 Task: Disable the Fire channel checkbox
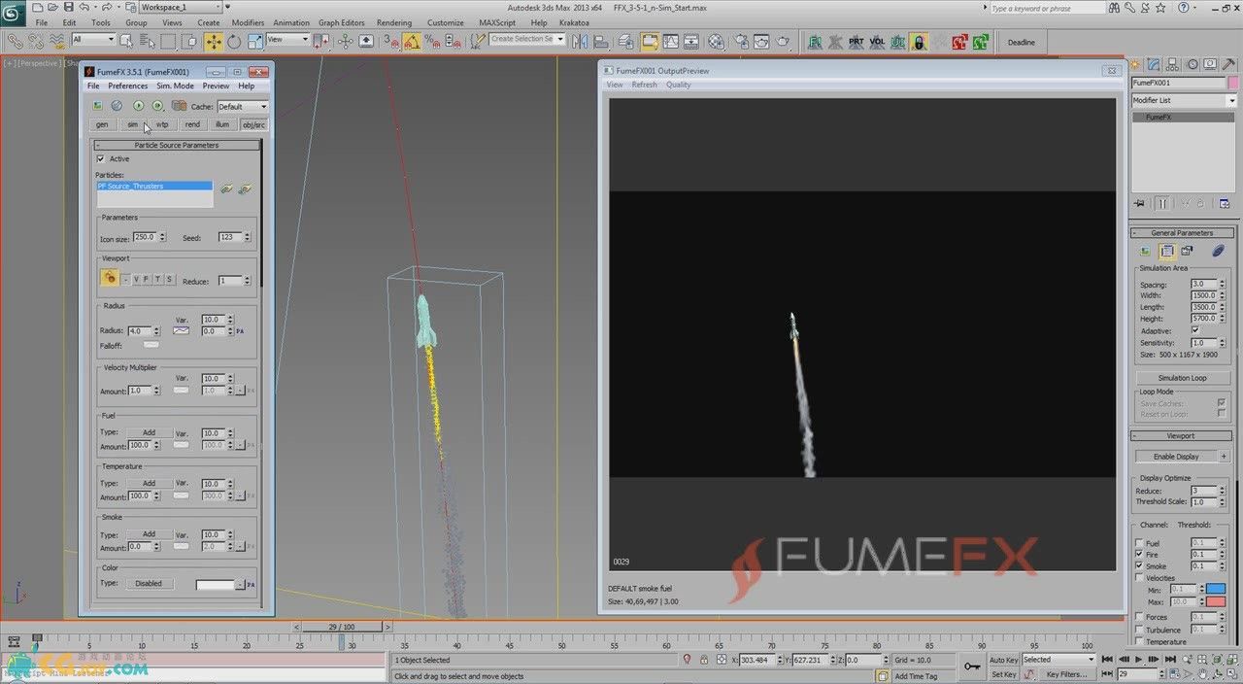click(x=1139, y=554)
